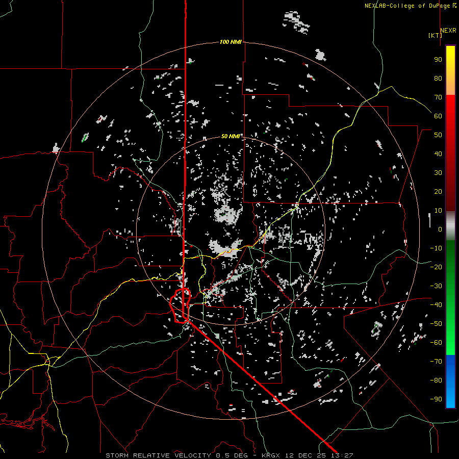
Task: Click the -60 value on velocity scale
Action: (436, 343)
